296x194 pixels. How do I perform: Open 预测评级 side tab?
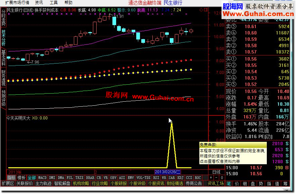(x=3, y=98)
